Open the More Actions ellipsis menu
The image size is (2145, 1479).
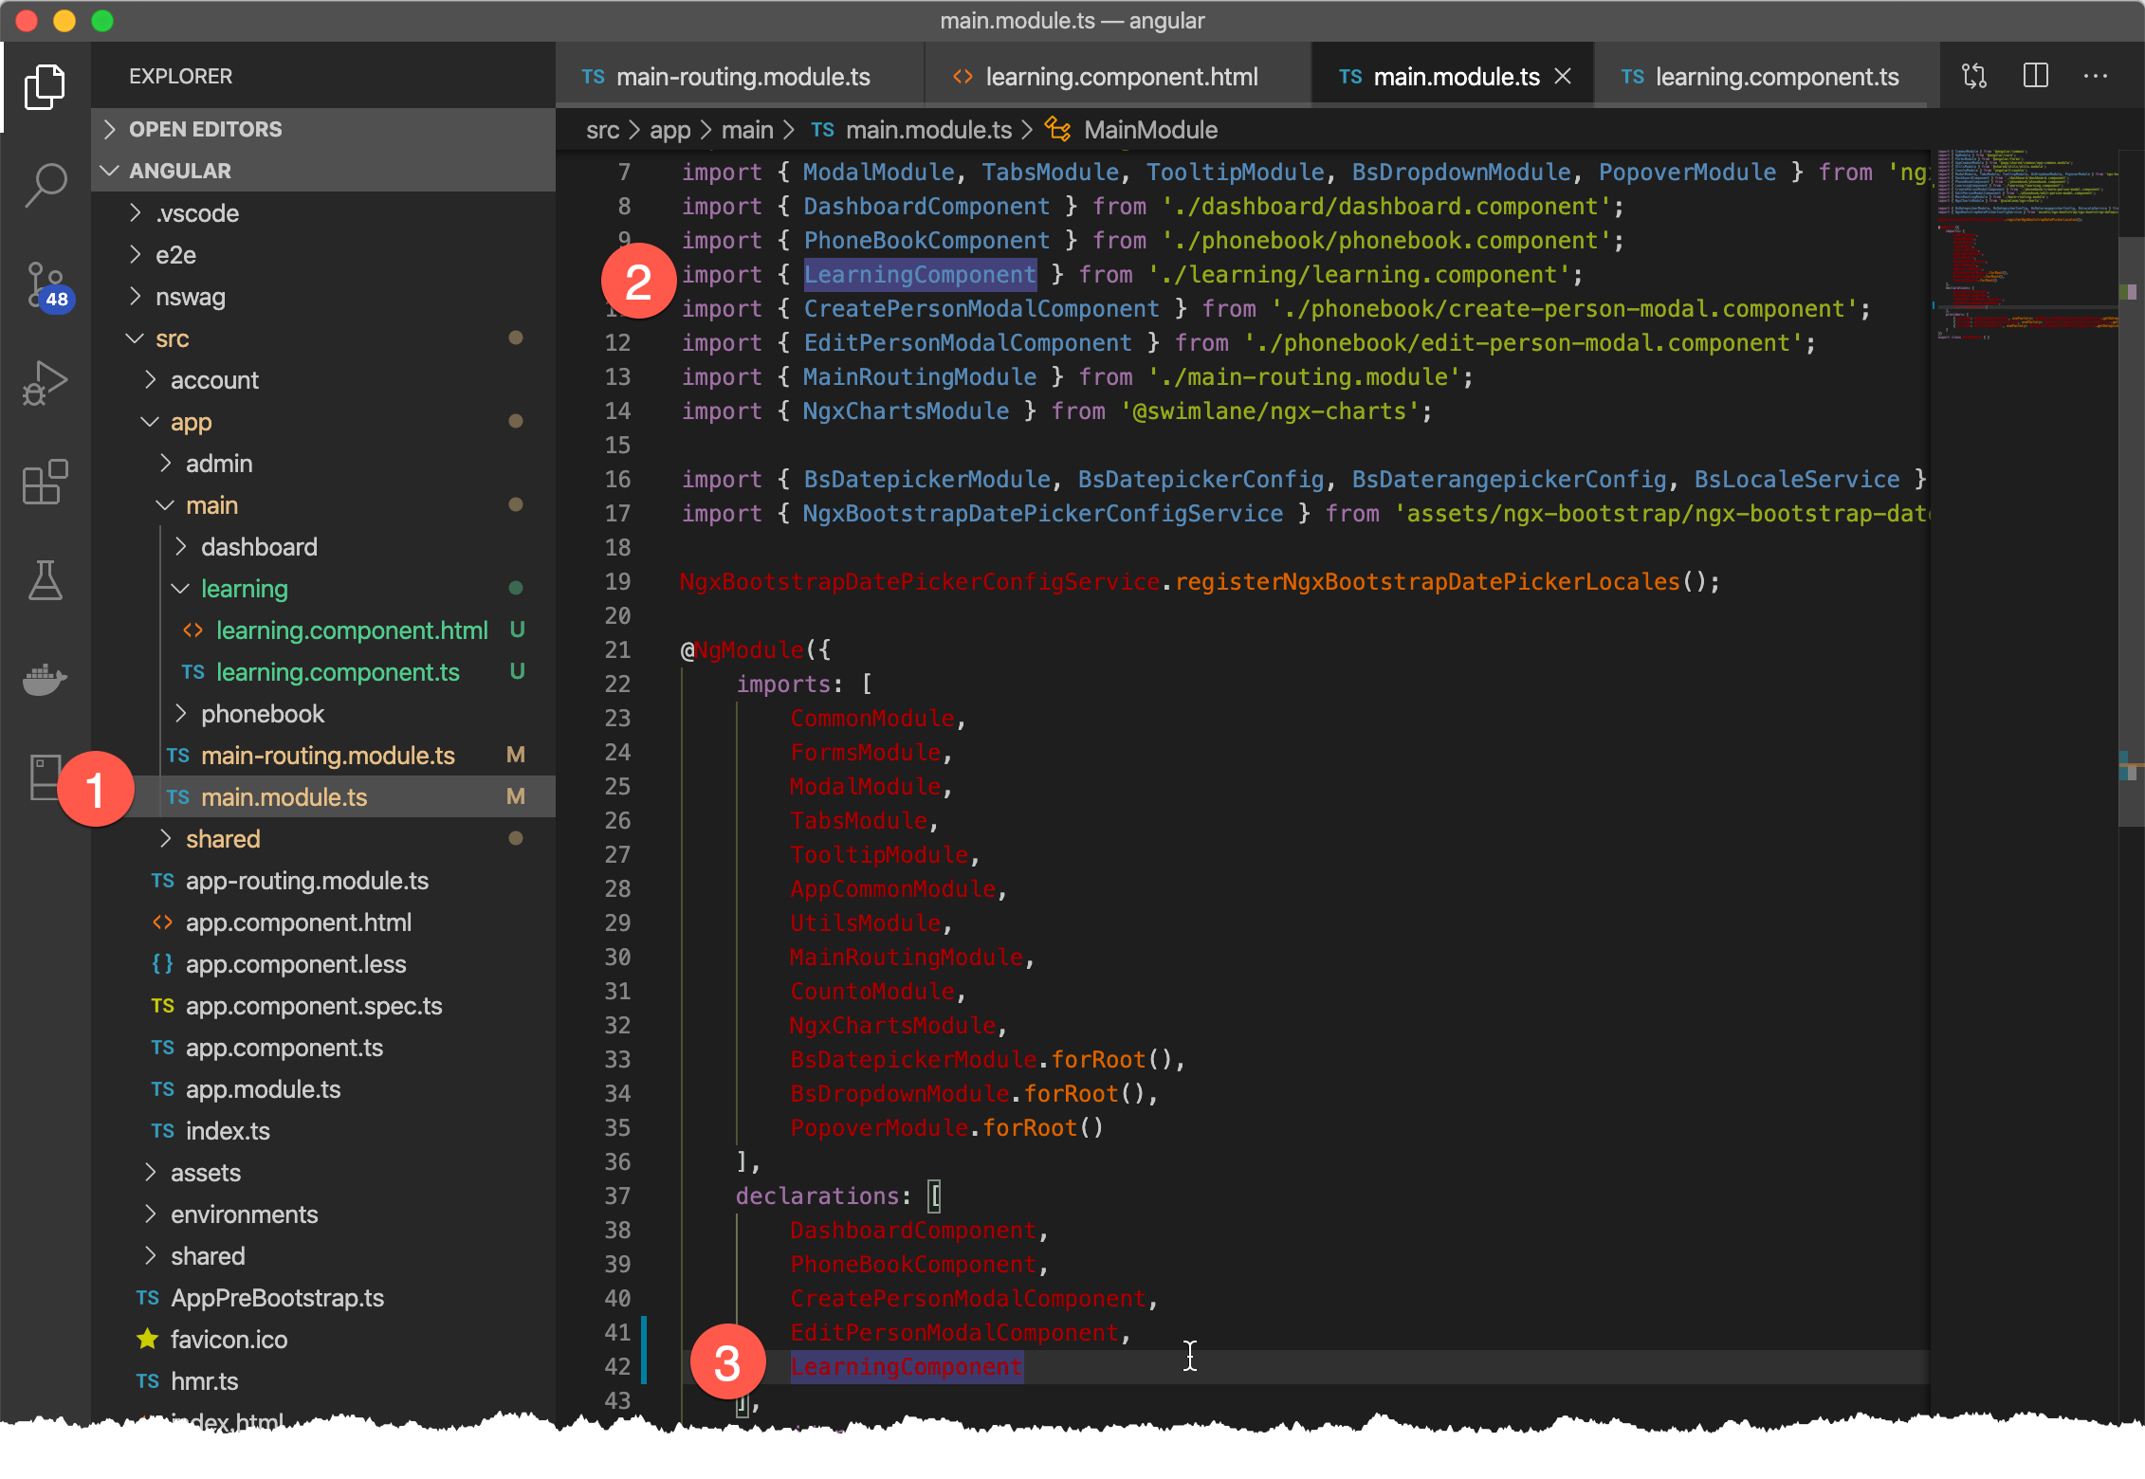2096,77
